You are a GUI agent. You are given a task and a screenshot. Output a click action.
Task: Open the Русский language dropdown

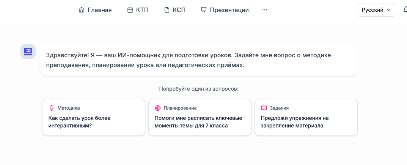click(376, 10)
